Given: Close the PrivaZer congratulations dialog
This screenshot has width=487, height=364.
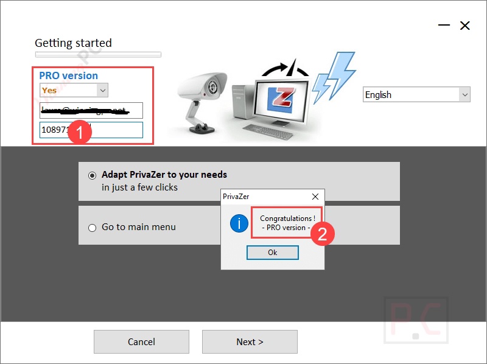Looking at the screenshot, I should coord(315,197).
